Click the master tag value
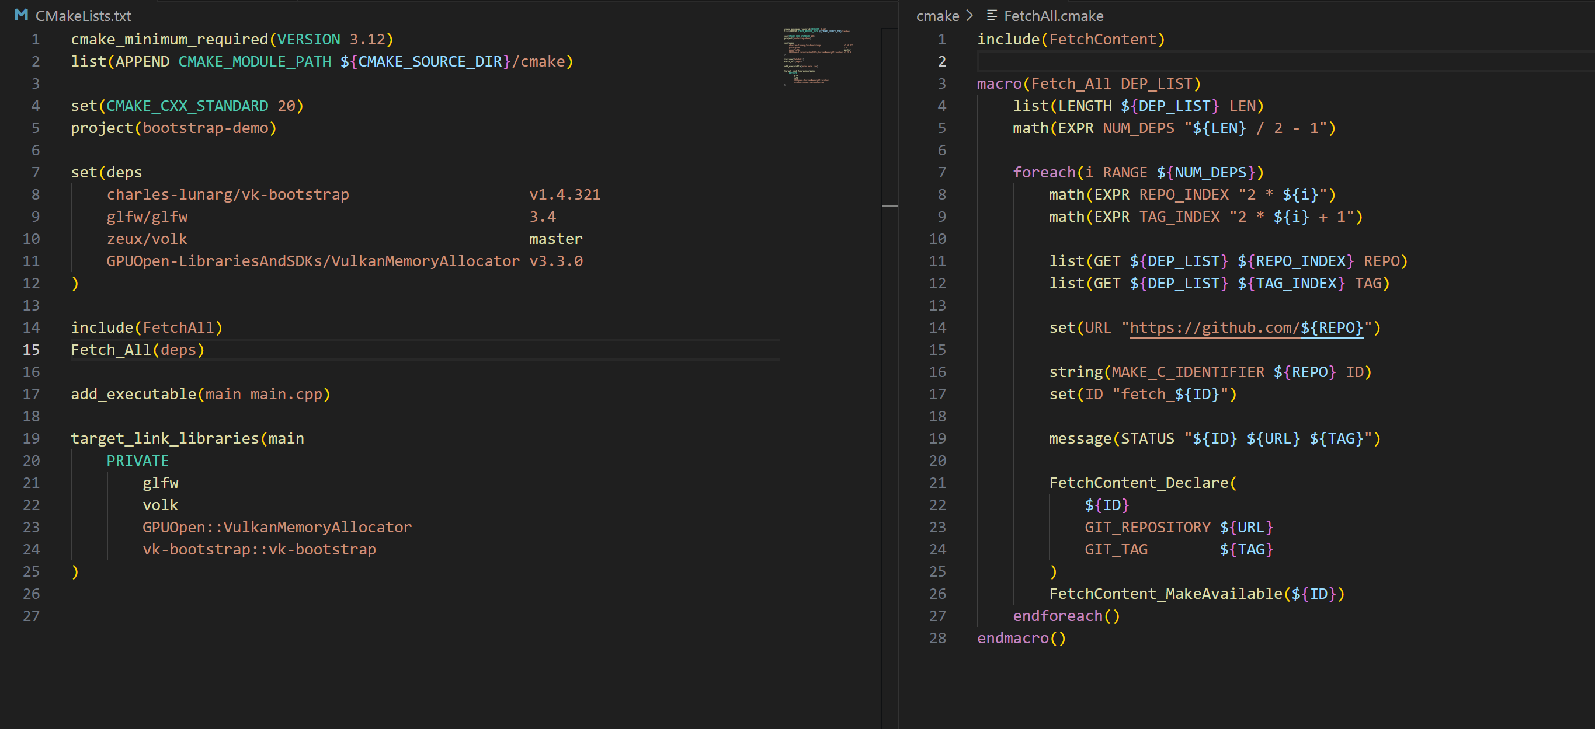The height and width of the screenshot is (729, 1595). [x=555, y=239]
